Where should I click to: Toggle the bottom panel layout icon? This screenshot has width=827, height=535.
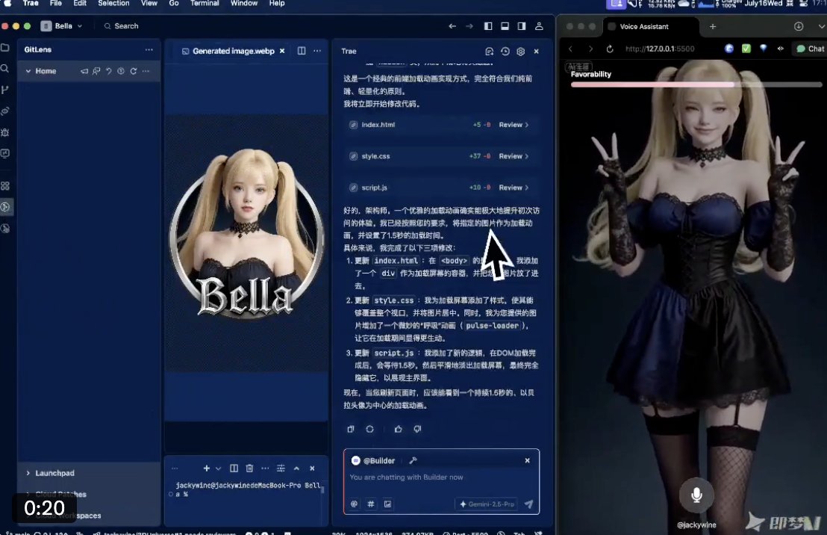point(505,26)
